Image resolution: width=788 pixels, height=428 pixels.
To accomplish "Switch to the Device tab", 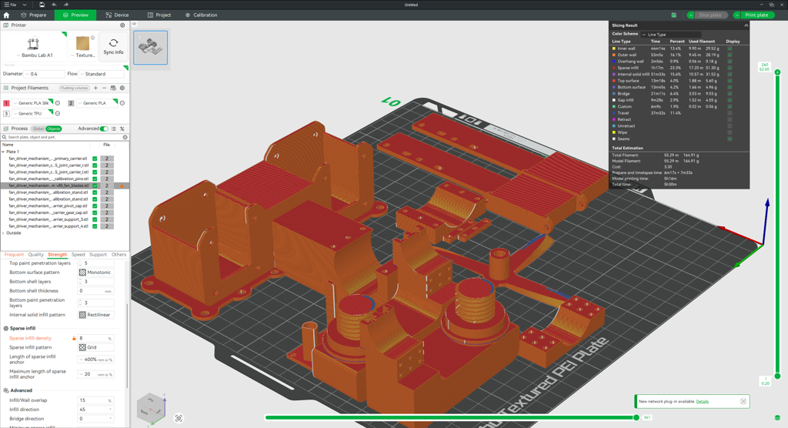I will point(117,15).
